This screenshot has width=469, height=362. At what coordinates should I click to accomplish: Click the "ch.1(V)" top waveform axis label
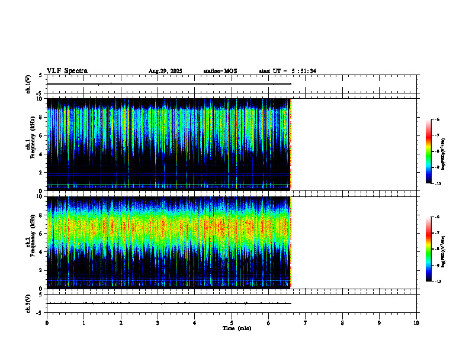(x=28, y=84)
